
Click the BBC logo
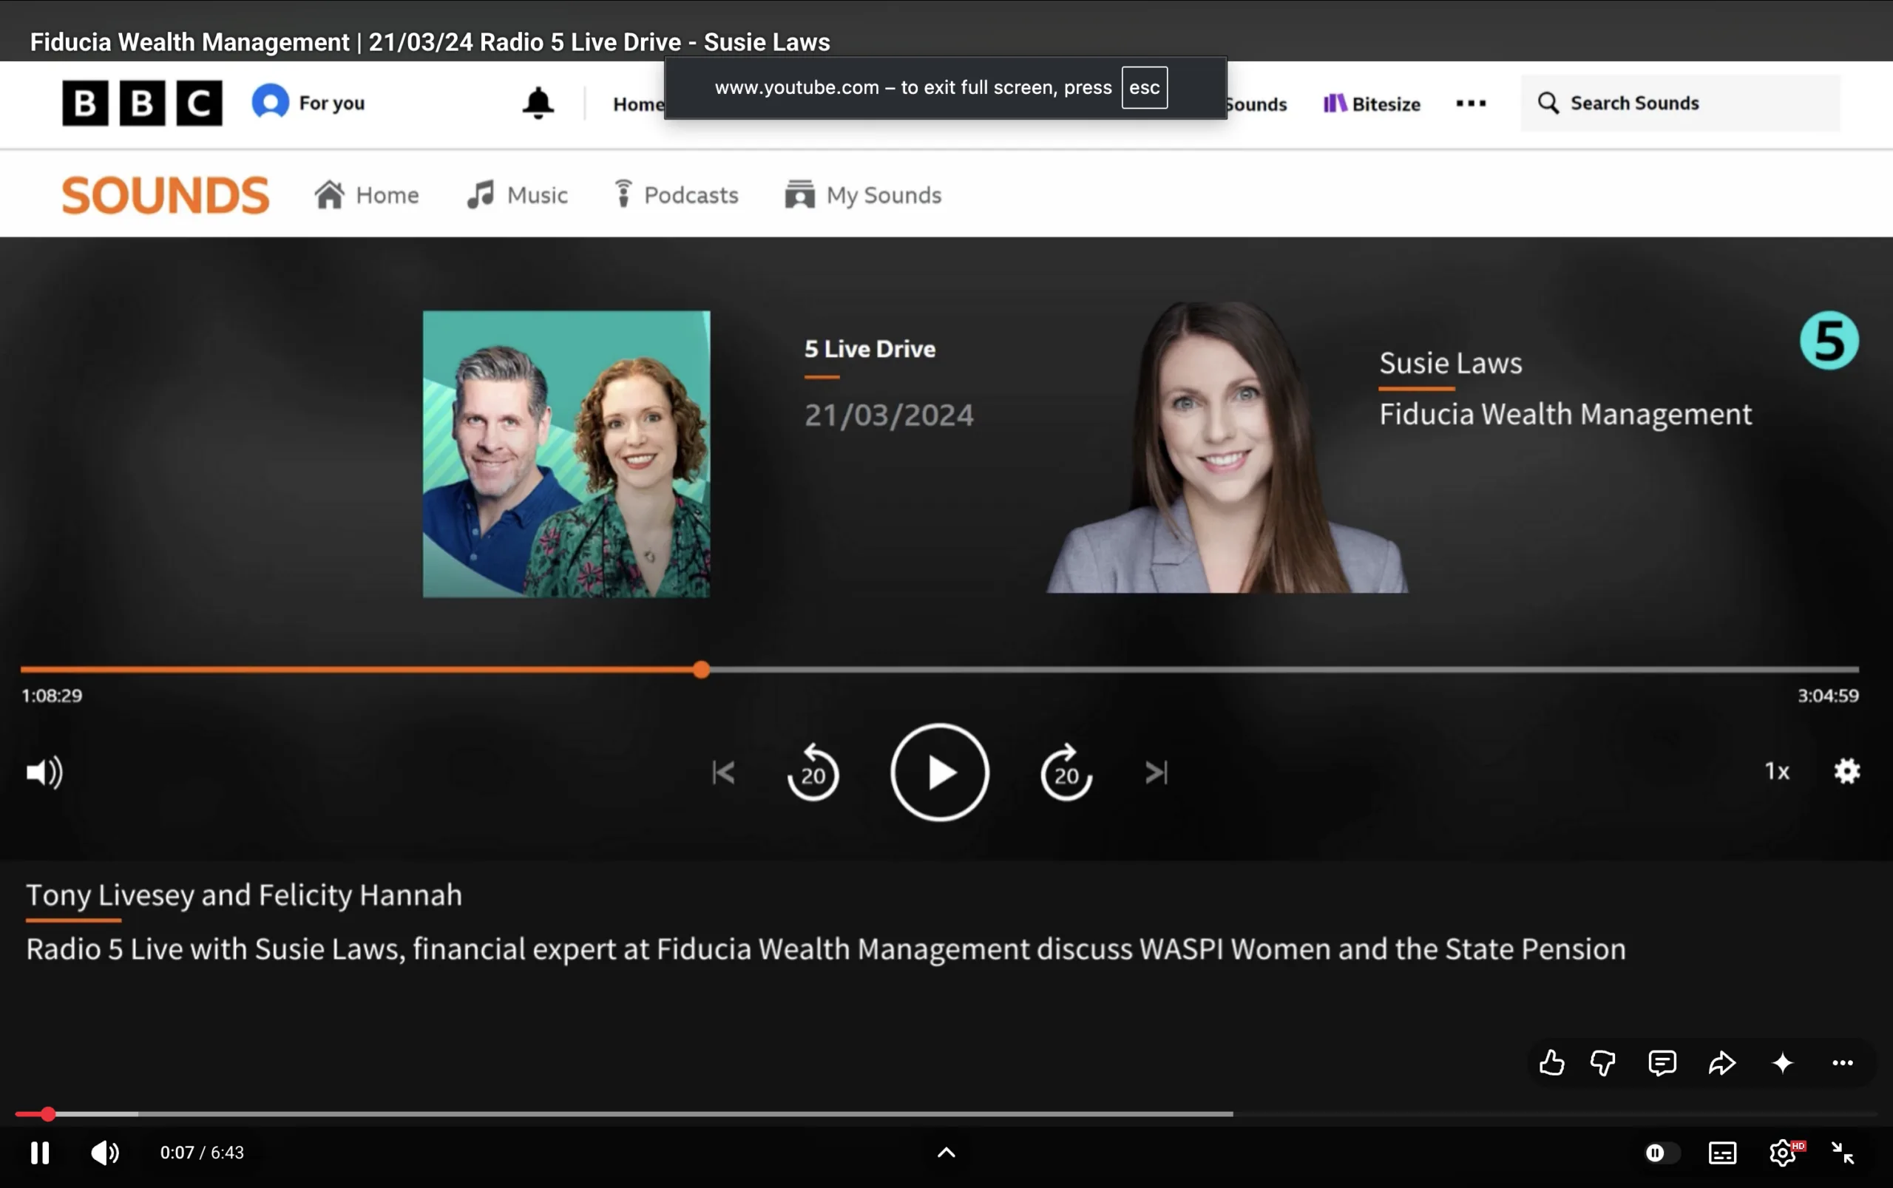pyautogui.click(x=142, y=103)
